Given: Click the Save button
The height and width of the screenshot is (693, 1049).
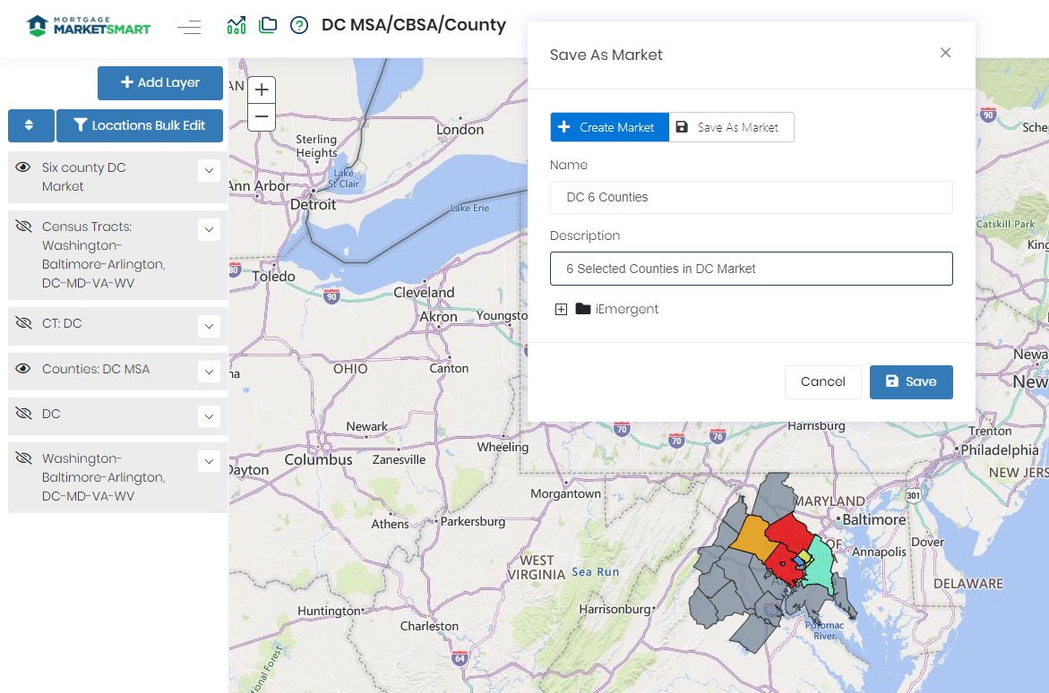Looking at the screenshot, I should pos(911,382).
